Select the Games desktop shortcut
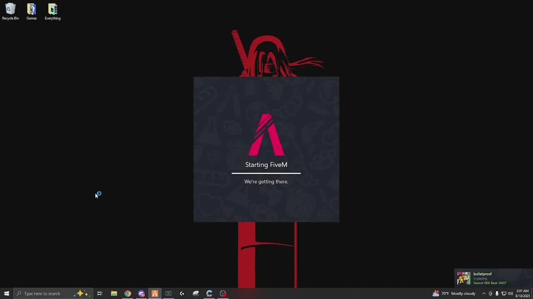This screenshot has width=533, height=299. pyautogui.click(x=32, y=12)
